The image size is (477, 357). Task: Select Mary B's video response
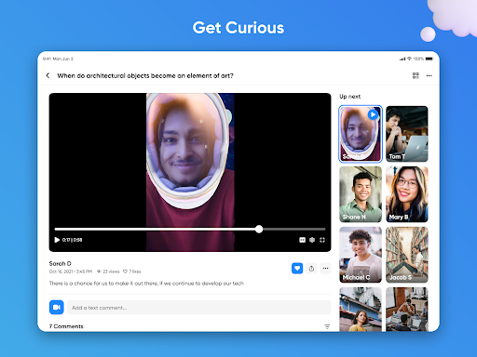(407, 194)
